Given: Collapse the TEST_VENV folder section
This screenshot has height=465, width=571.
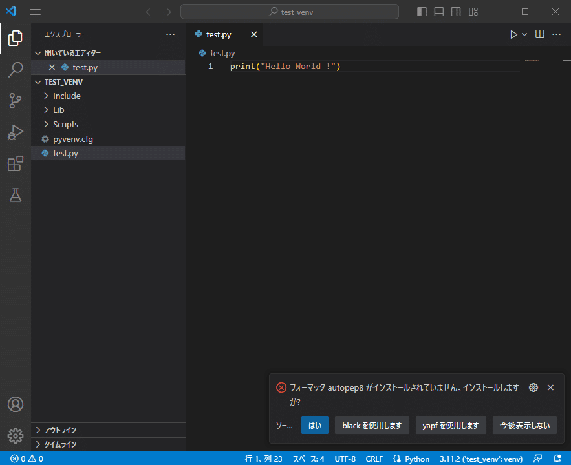Looking at the screenshot, I should 109,82.
